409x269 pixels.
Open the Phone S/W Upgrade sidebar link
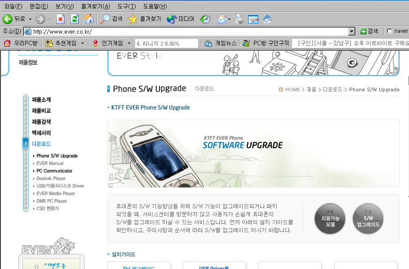pos(57,156)
